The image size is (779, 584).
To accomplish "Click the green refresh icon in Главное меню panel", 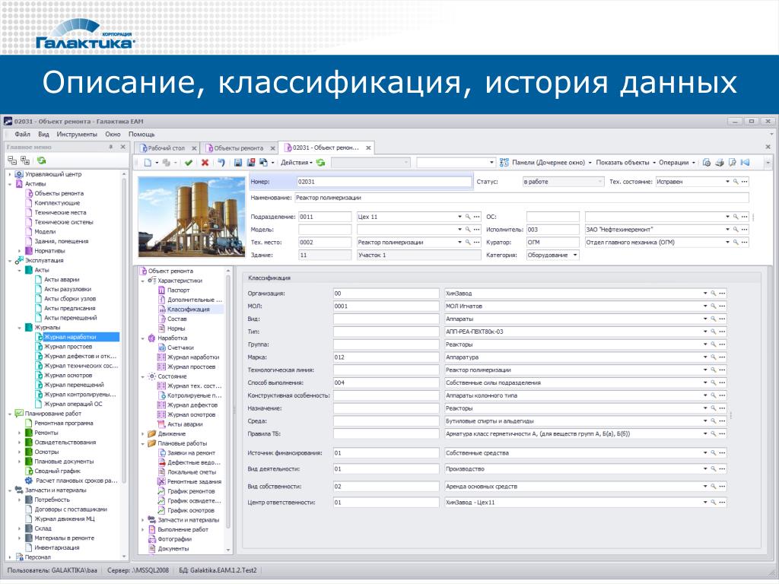I will tap(41, 160).
